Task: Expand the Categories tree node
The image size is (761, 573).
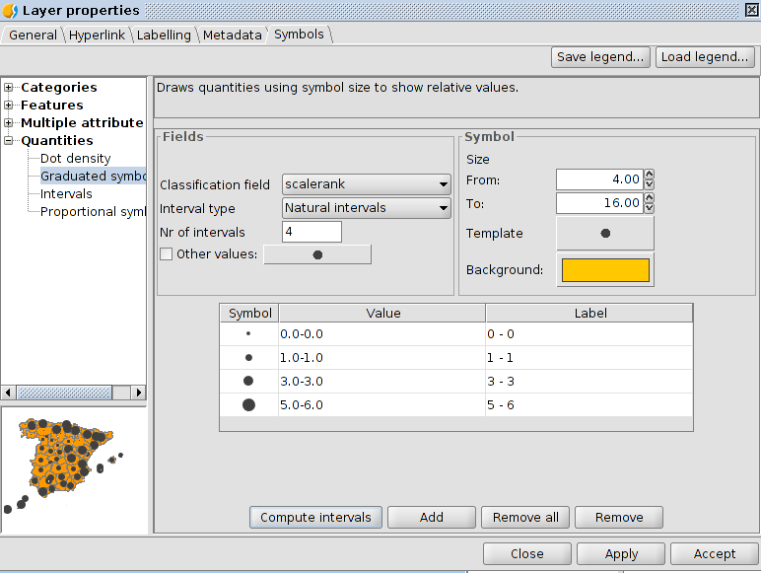Action: [x=9, y=88]
